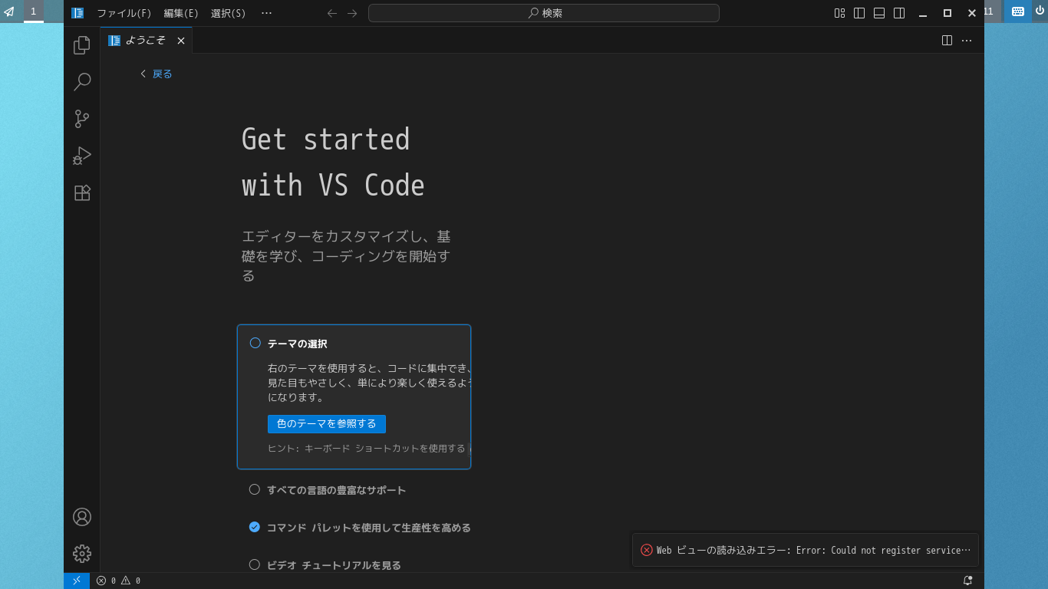Expand the hidden menu bar items ellipsis
Image resolution: width=1048 pixels, height=589 pixels.
coord(266,13)
